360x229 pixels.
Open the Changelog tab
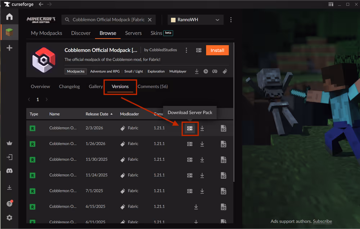tap(69, 87)
